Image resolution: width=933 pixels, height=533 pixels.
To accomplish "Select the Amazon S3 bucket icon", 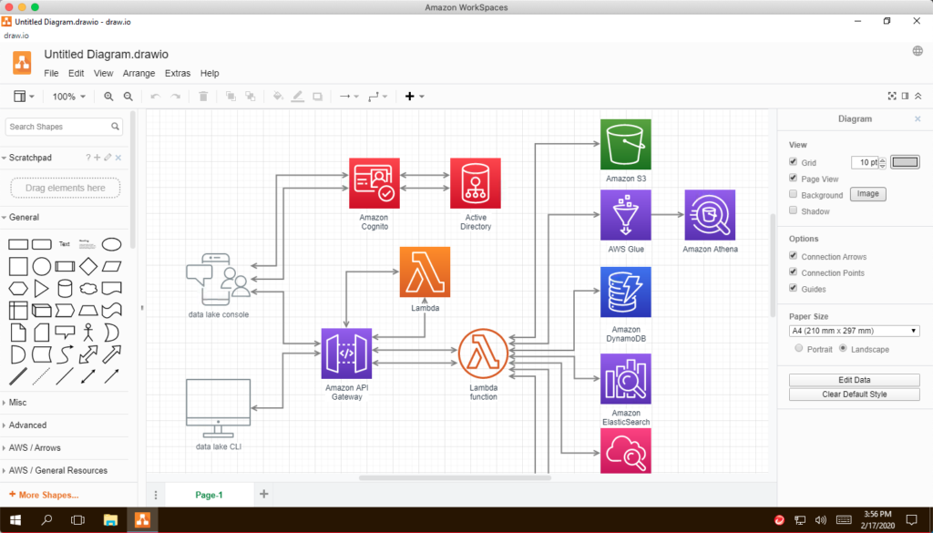I will (x=625, y=144).
